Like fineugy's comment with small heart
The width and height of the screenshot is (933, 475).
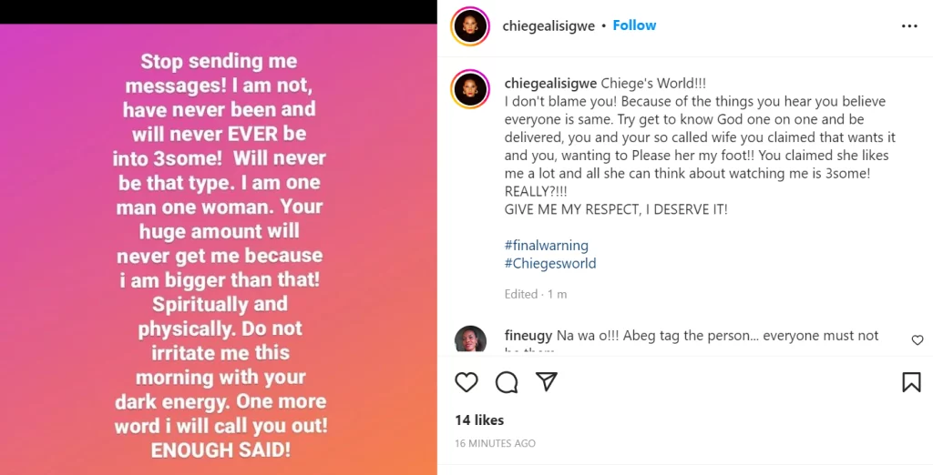coord(918,340)
